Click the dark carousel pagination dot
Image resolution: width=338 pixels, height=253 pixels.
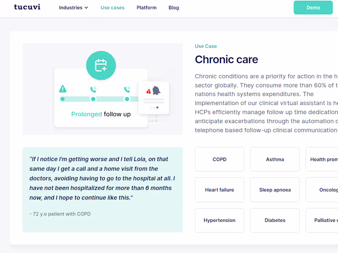pyautogui.click(x=157, y=107)
